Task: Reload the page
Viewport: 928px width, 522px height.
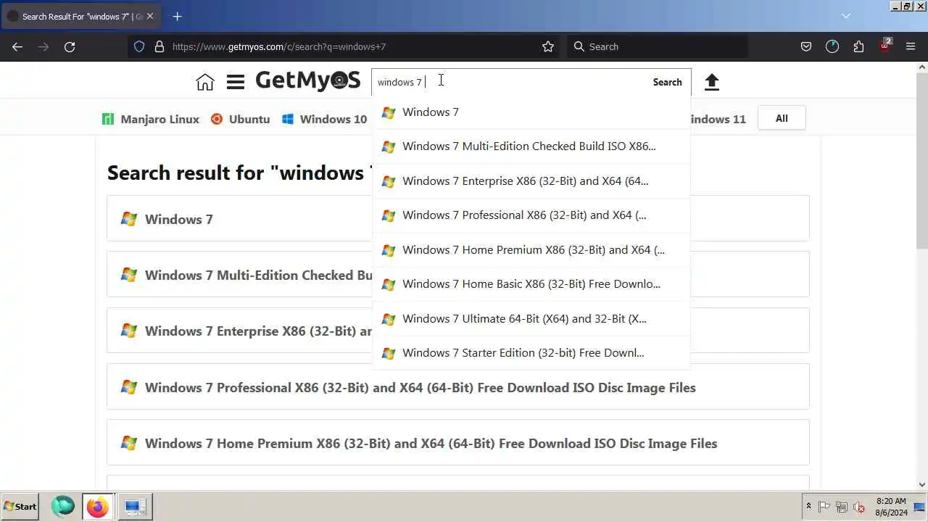Action: coord(70,46)
